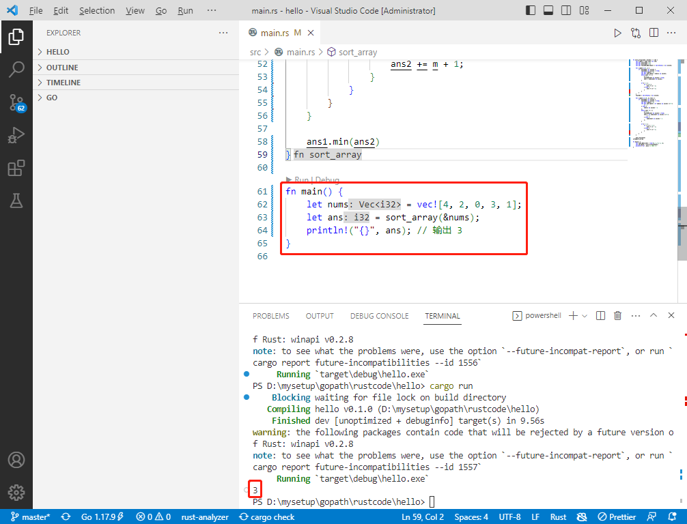Open Source Control with 62 changes

pyautogui.click(x=17, y=102)
